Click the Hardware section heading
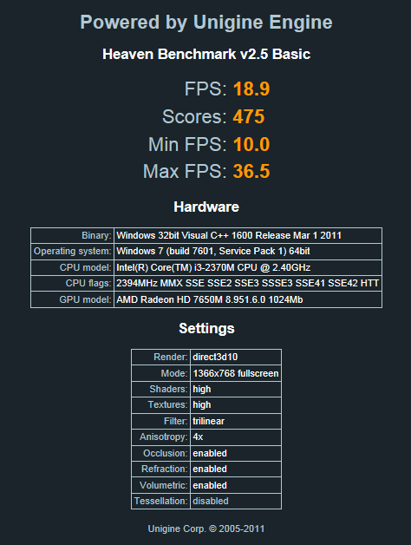411x545 pixels. click(x=206, y=207)
